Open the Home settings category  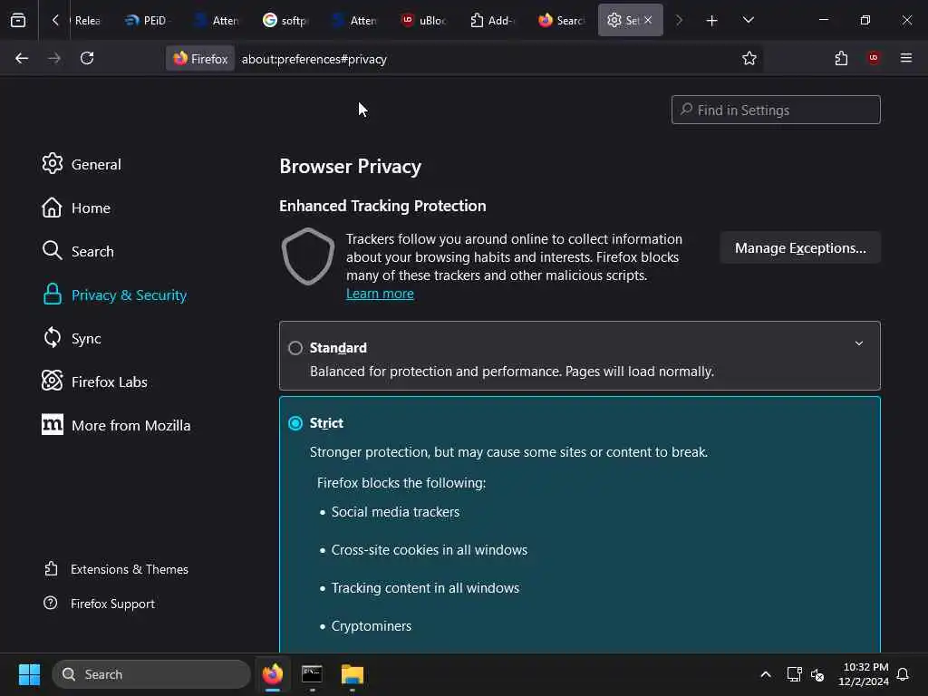76,208
